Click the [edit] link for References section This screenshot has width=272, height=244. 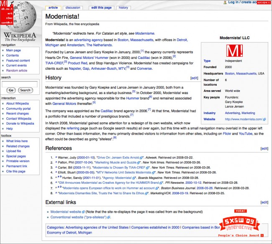(x=264, y=149)
